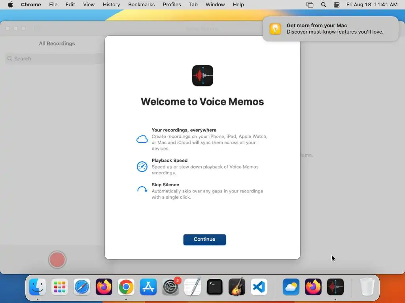Open the Profiles menu
The width and height of the screenshot is (405, 303).
click(x=172, y=5)
